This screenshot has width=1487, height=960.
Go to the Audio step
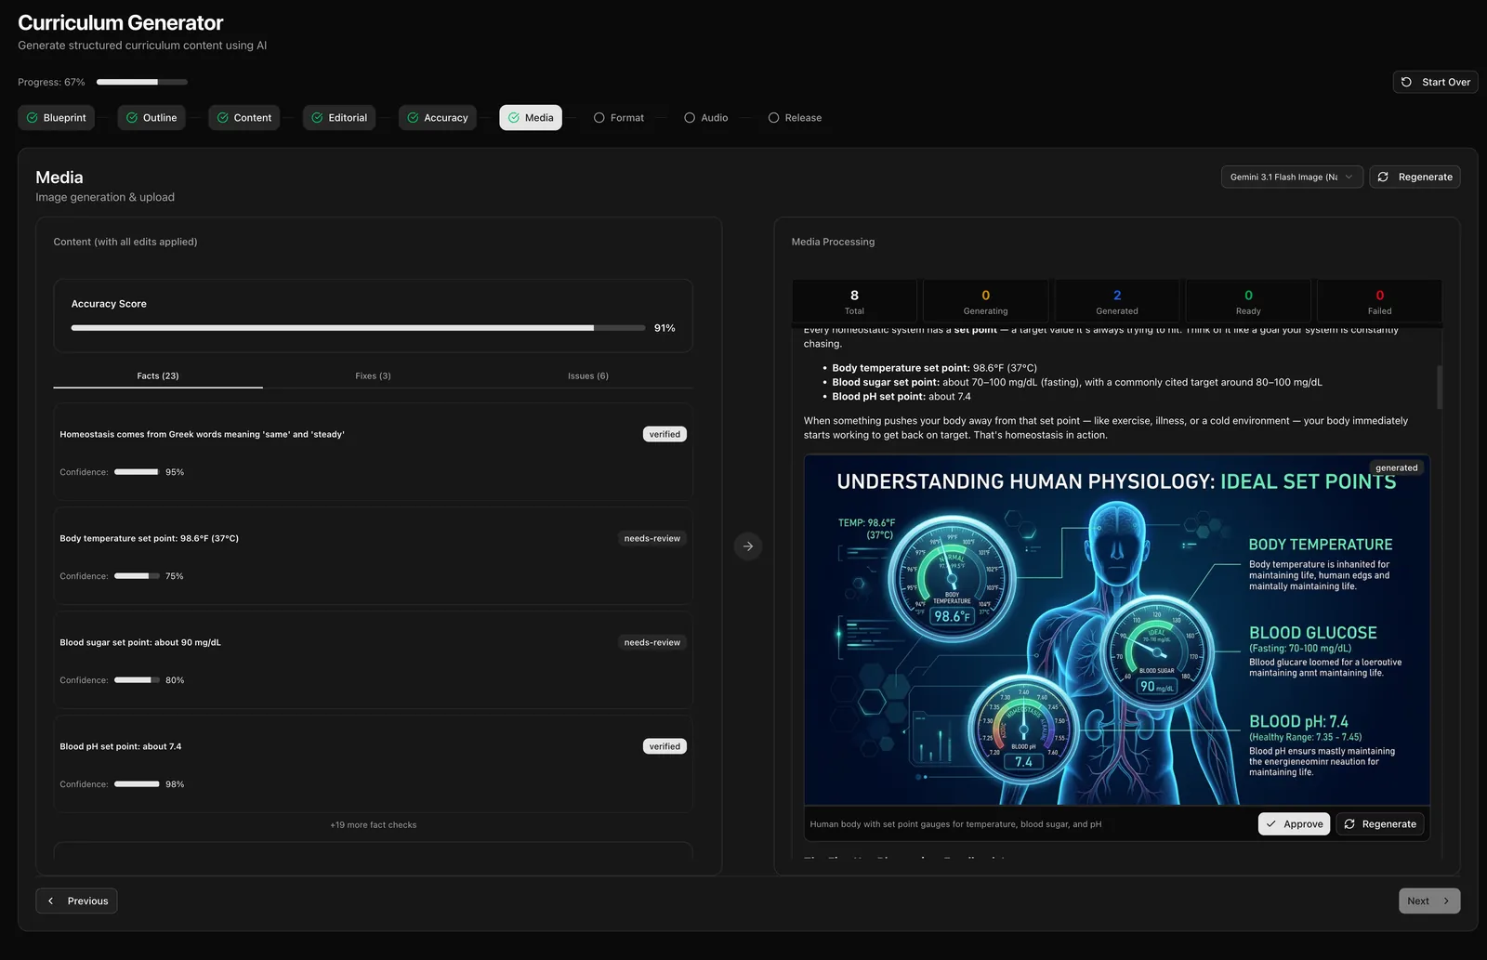(706, 118)
